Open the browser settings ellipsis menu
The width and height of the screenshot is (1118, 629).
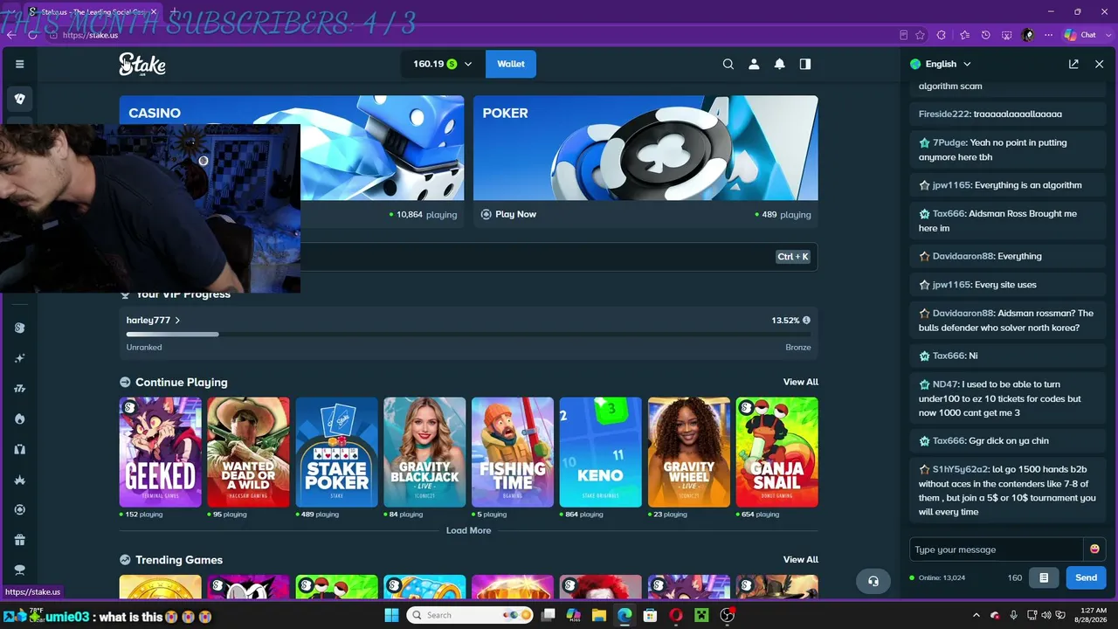1048,35
